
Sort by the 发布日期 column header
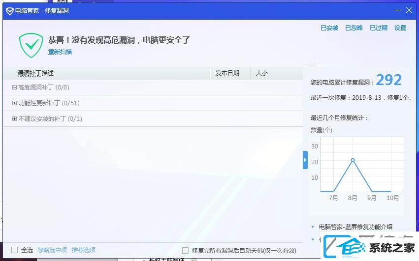tap(227, 73)
